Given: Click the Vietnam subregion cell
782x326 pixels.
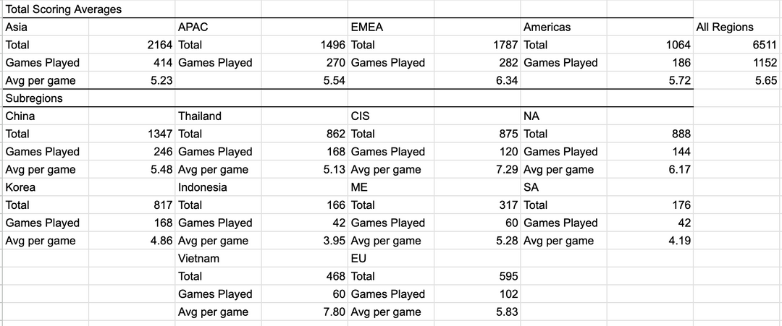Looking at the screenshot, I should (x=199, y=258).
